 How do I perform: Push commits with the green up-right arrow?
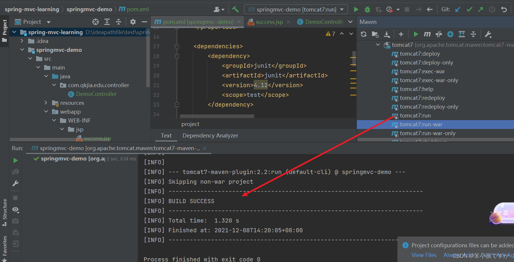481,9
